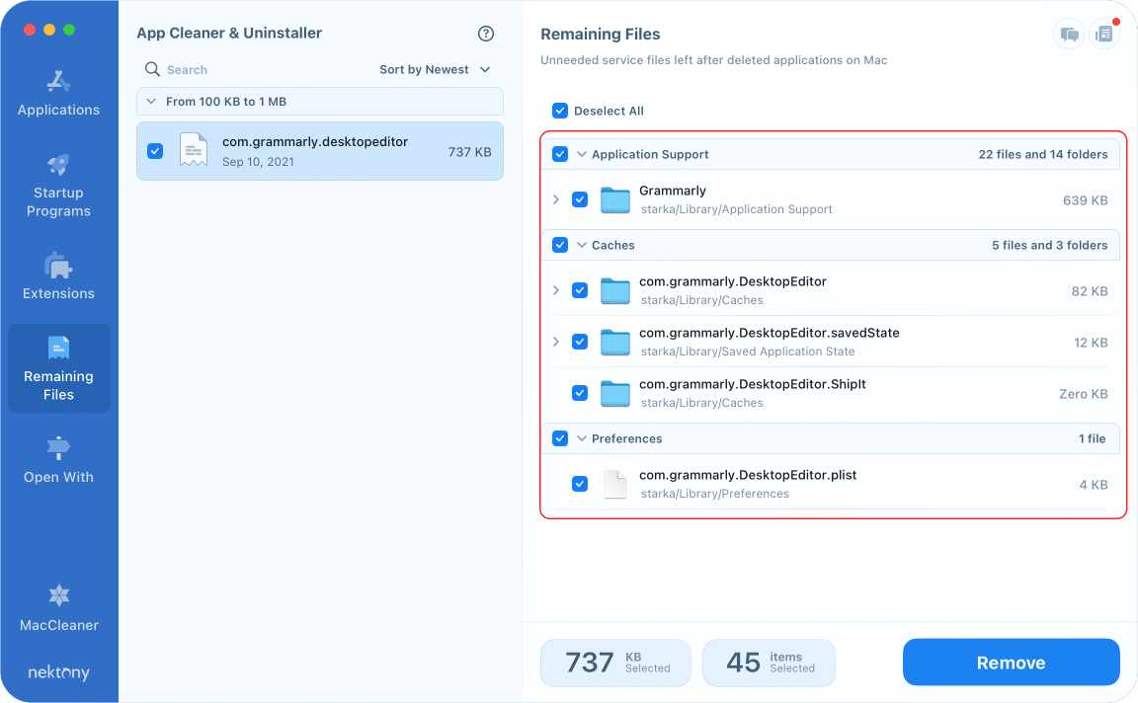The image size is (1138, 703).
Task: Click the starka/Library/Saved Application State path
Action: point(748,351)
